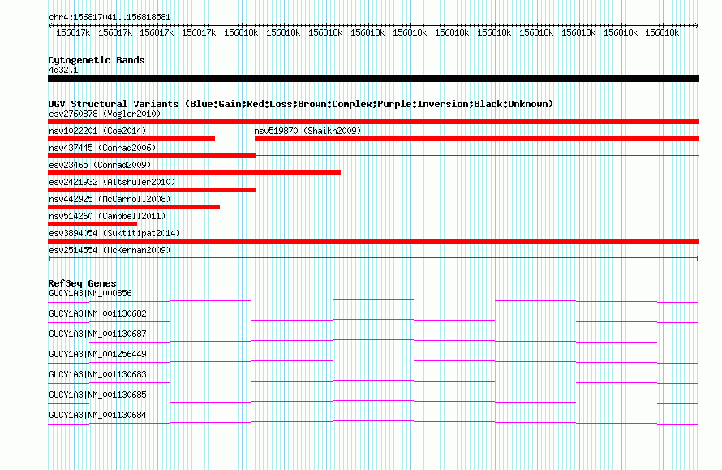722x470 pixels.
Task: Select the 4q32.1 band label
Action: click(63, 70)
